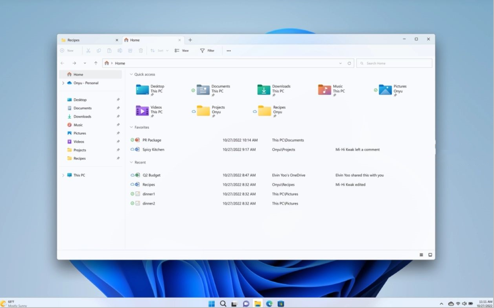This screenshot has width=494, height=308.
Task: Collapse the Quick access section
Action: pyautogui.click(x=131, y=74)
